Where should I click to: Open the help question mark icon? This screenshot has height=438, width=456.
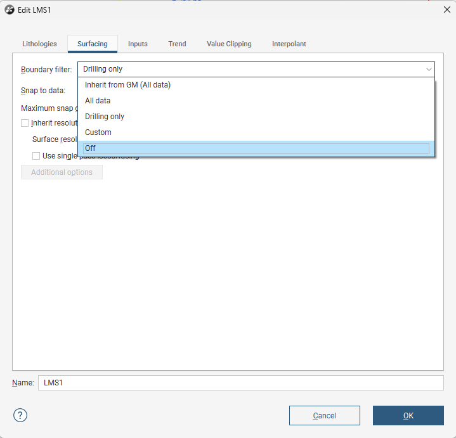tap(20, 415)
